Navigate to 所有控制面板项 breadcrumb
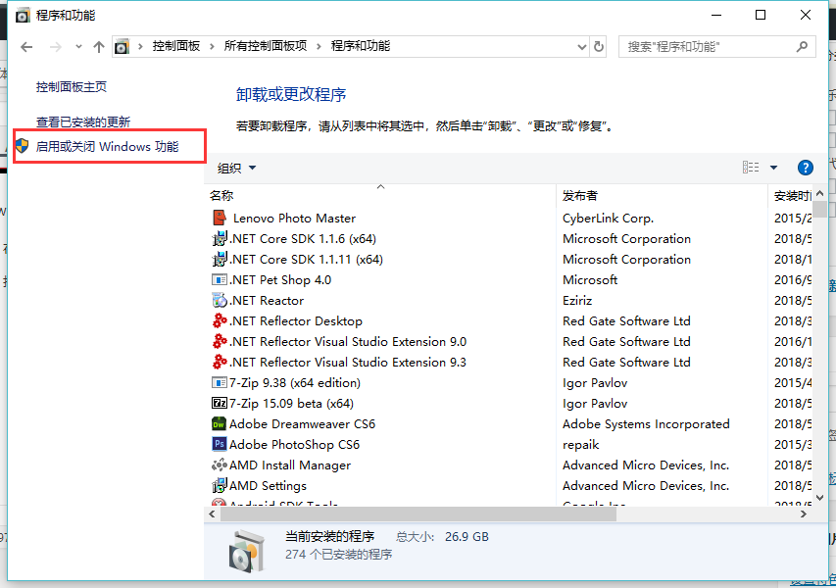 (x=266, y=46)
